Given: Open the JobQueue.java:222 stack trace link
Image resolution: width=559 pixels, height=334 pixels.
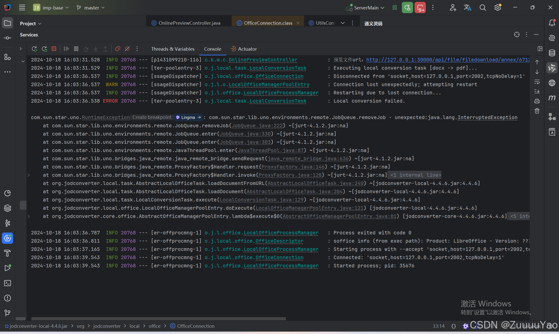Looking at the screenshot, I should pyautogui.click(x=257, y=126).
